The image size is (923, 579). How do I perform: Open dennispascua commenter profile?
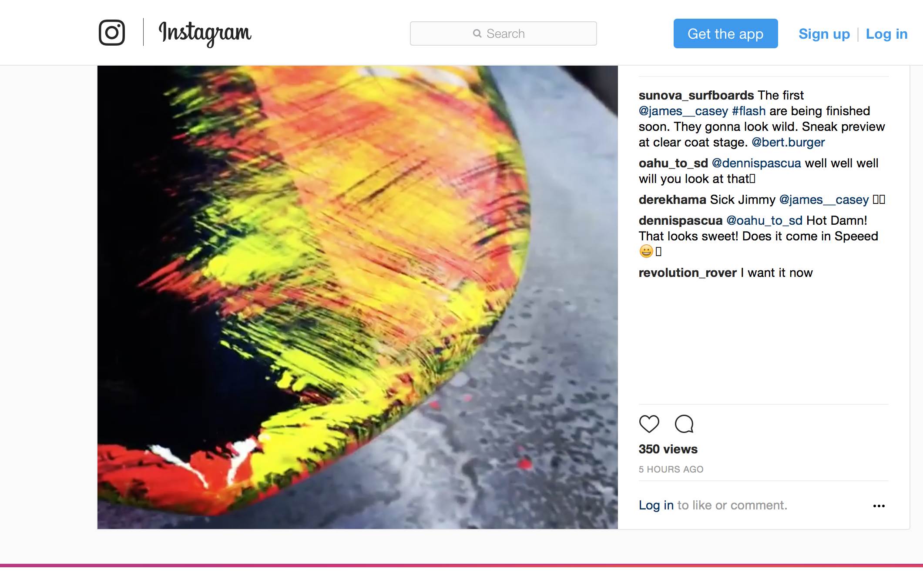click(x=680, y=220)
